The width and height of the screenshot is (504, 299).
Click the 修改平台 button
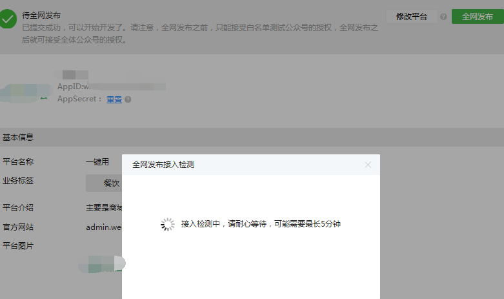pyautogui.click(x=411, y=17)
